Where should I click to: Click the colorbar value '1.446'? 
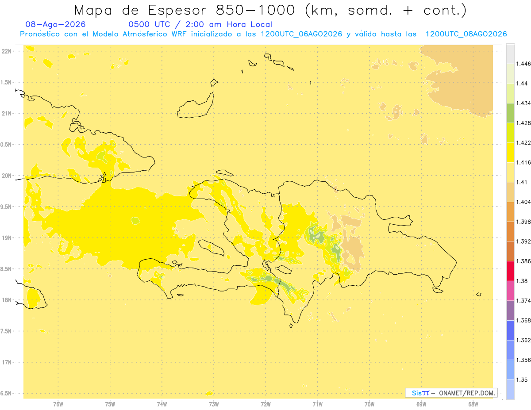pyautogui.click(x=524, y=64)
